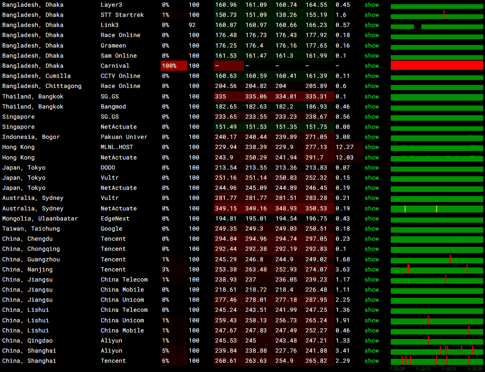The height and width of the screenshot is (372, 485).
Task: Click show link for Bangladesh Dhaka Layer3
Action: pyautogui.click(x=371, y=5)
